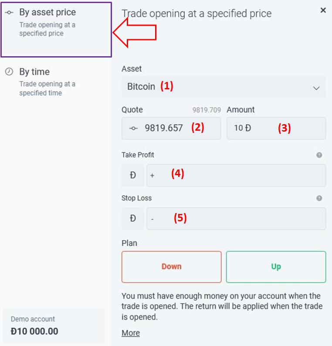Click the Take Profit help question icon
Image resolution: width=332 pixels, height=346 pixels.
319,155
